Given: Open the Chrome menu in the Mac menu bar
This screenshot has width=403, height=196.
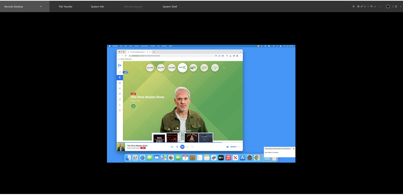Looking at the screenshot, I should (115, 46).
